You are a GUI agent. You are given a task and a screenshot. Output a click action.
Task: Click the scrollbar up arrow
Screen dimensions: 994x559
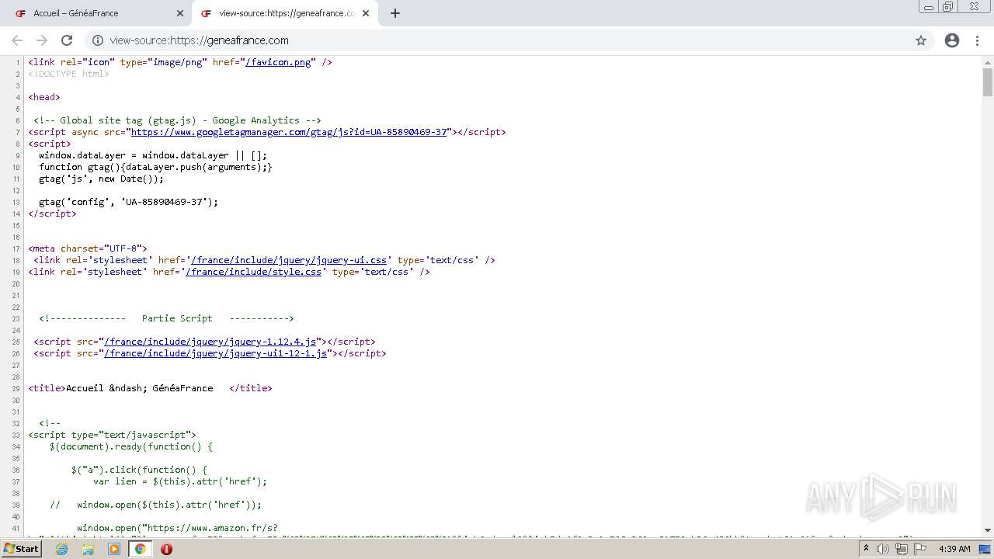pos(988,61)
